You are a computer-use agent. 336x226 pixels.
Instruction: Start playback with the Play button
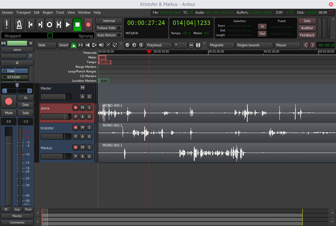point(68,25)
